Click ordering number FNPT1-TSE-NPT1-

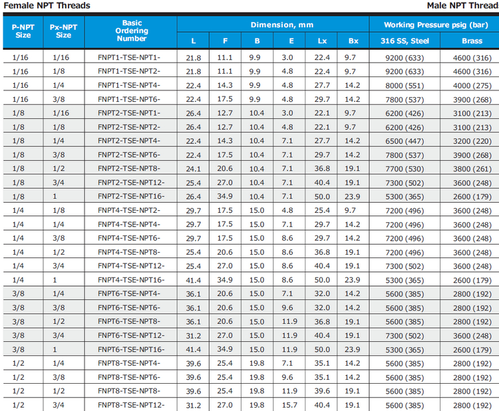pos(129,58)
